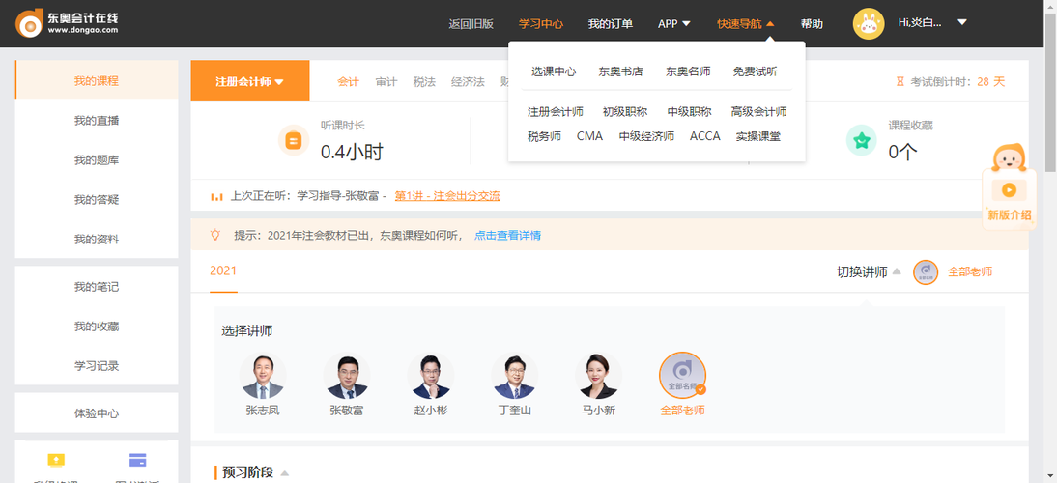Collapse the 预习阶段 section
The image size is (1057, 483).
tap(285, 473)
